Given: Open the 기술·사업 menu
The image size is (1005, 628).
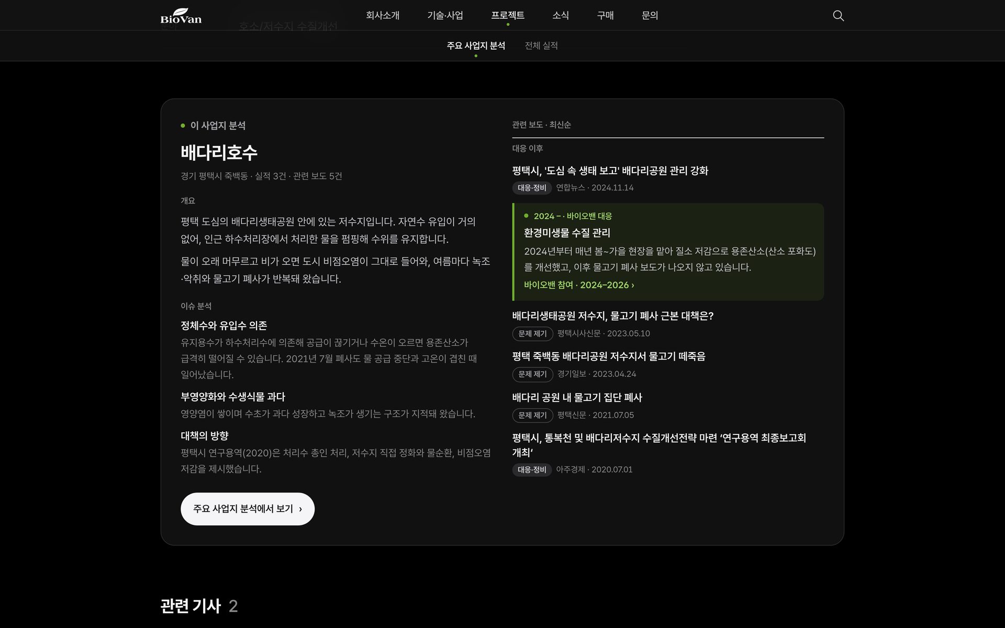Looking at the screenshot, I should point(445,16).
